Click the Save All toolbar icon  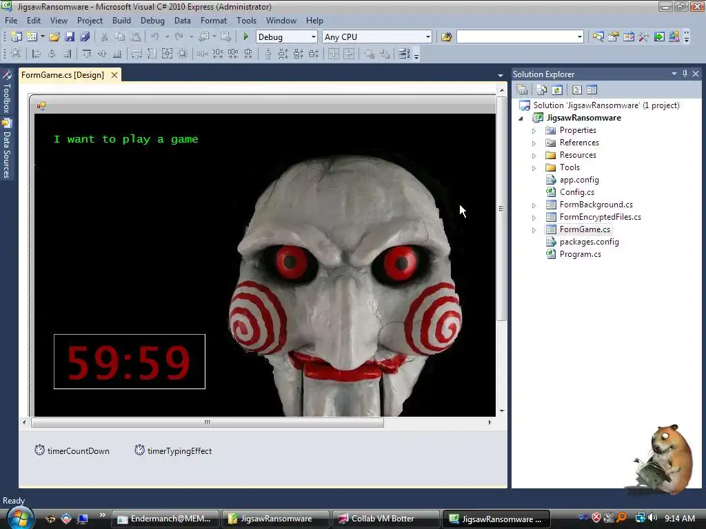tap(85, 37)
